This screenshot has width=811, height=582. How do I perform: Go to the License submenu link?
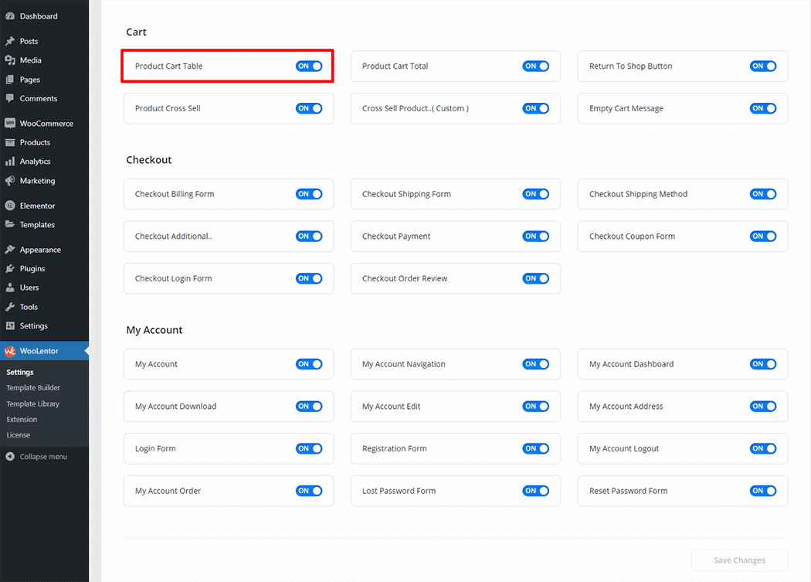[x=19, y=435]
